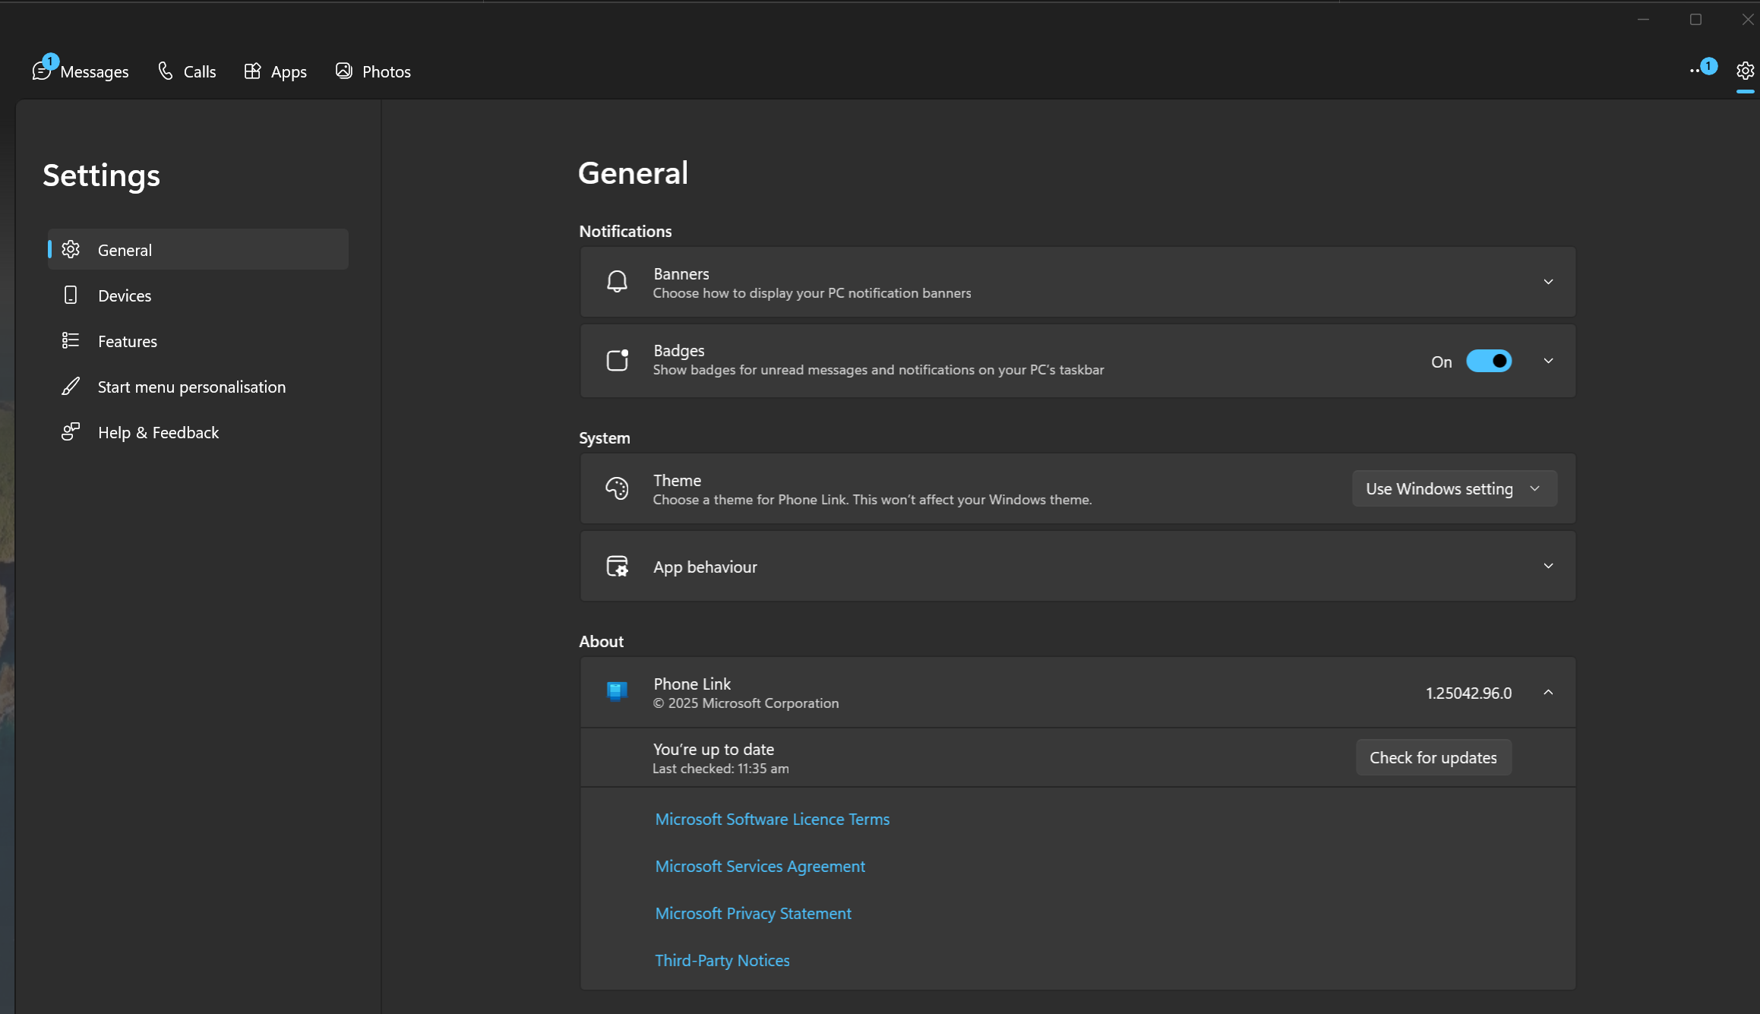Select General in the settings sidebar

pyautogui.click(x=198, y=249)
